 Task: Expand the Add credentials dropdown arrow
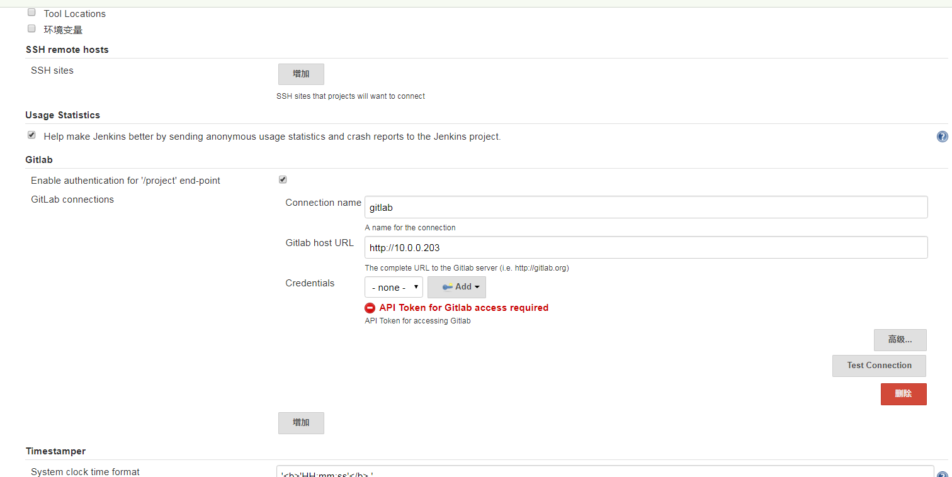click(477, 287)
